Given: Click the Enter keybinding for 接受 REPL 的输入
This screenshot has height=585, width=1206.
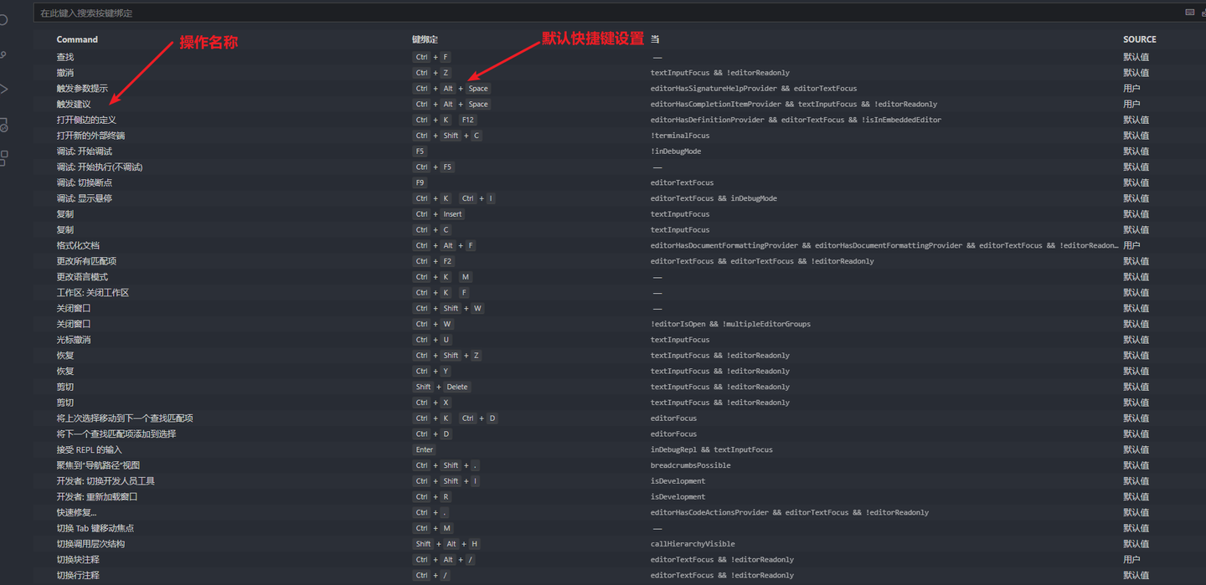Looking at the screenshot, I should [424, 449].
